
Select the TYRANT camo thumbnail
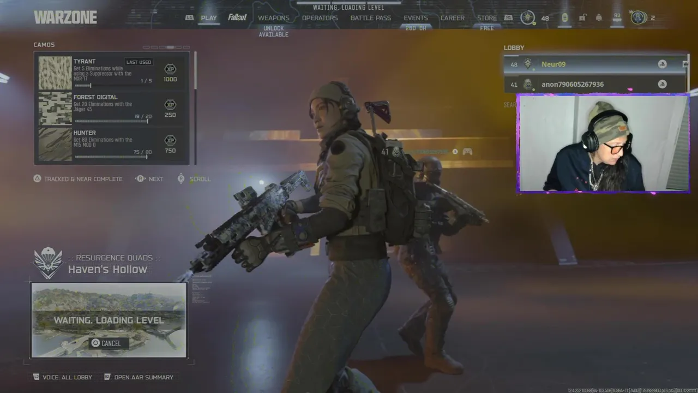click(x=55, y=73)
